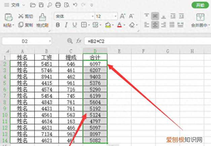Click the 复制 copy button
Screen dimensions: 211x146
(x=26, y=25)
